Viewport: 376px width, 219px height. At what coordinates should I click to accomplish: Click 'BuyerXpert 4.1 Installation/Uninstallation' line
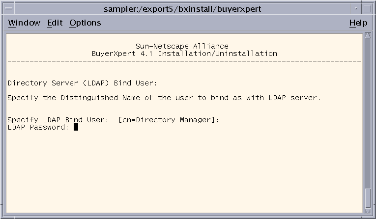click(x=184, y=54)
